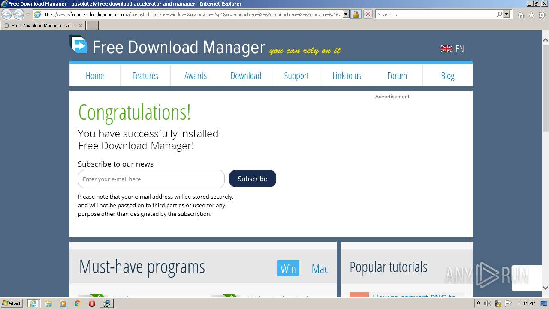Screen dimensions: 549x309
Task: Open the IE Tools gear icon
Action: pos(542,15)
